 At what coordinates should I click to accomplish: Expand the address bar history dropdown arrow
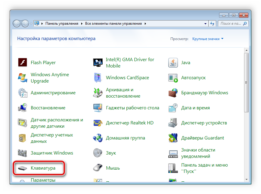point(205,23)
